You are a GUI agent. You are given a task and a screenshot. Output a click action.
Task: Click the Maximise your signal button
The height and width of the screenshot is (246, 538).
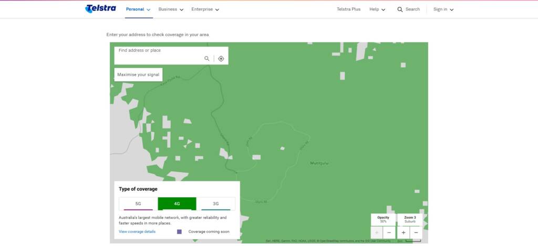[138, 74]
